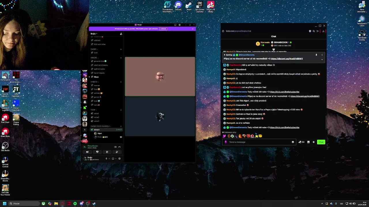Viewport: 369px width, 207px height.
Task: Click the green Chat send button
Action: coord(321,142)
